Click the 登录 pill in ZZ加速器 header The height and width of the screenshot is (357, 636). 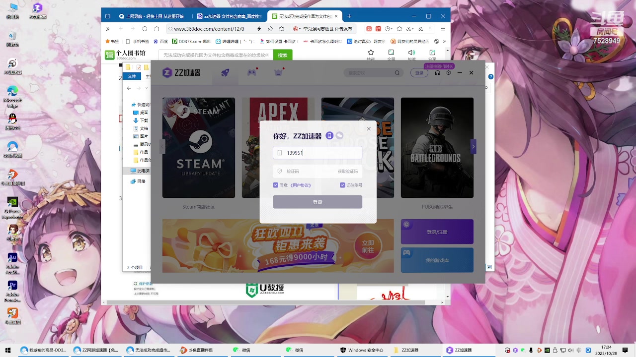pyautogui.click(x=419, y=73)
